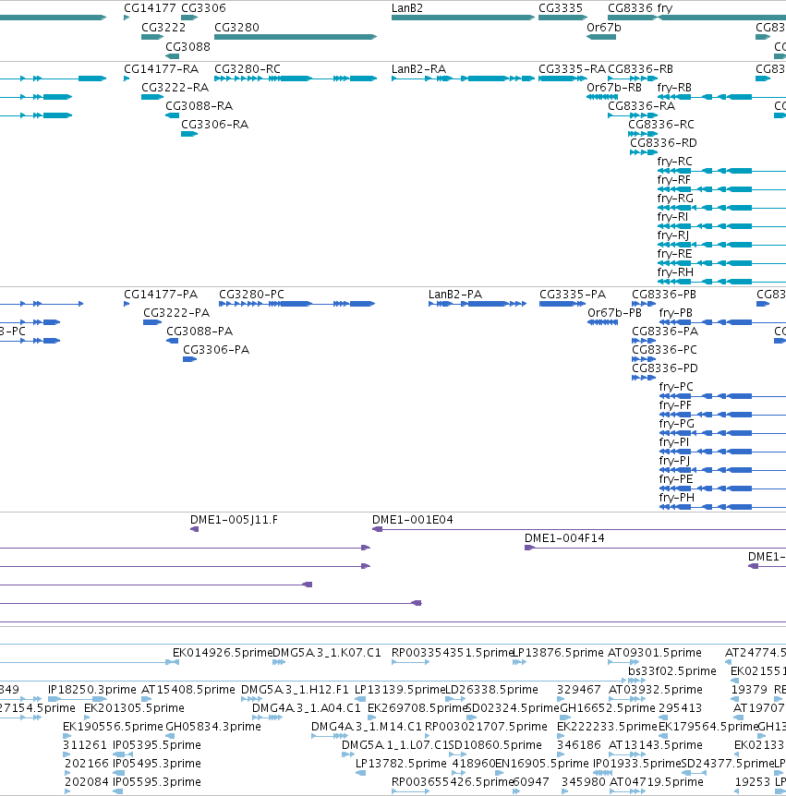This screenshot has width=786, height=796.
Task: Select the Or67b gene label
Action: point(604,28)
